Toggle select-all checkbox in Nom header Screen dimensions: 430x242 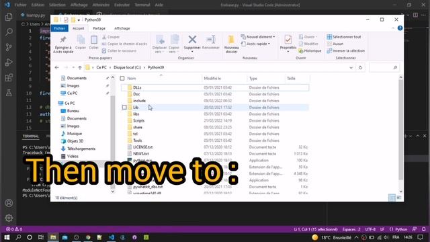[122, 79]
